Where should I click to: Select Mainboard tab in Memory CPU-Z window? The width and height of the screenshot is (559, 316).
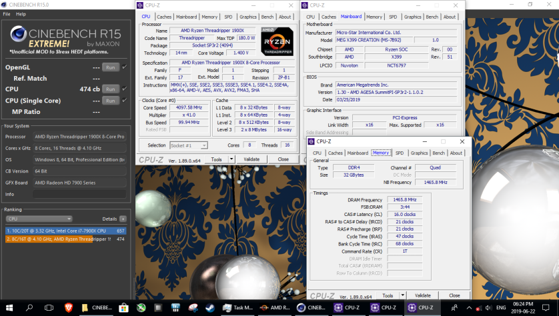click(x=358, y=153)
